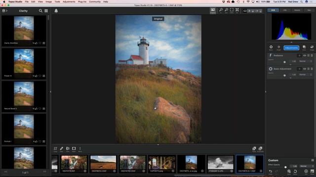This screenshot has height=177, width=316.
Task: Open the Custom effect blend mode dropdown
Action: coord(307,166)
